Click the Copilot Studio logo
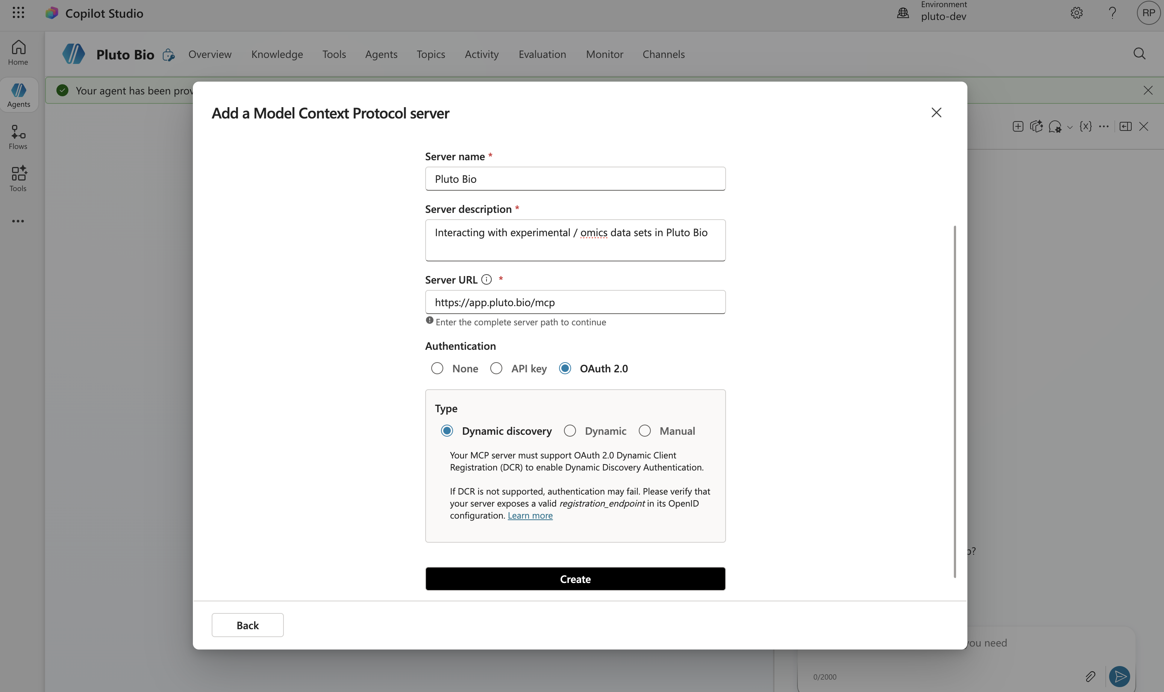 coord(52,13)
